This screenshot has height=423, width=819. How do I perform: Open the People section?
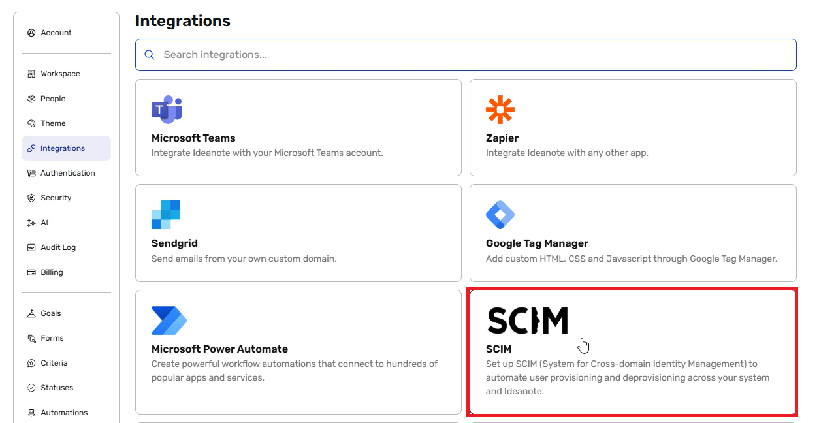coord(66,99)
